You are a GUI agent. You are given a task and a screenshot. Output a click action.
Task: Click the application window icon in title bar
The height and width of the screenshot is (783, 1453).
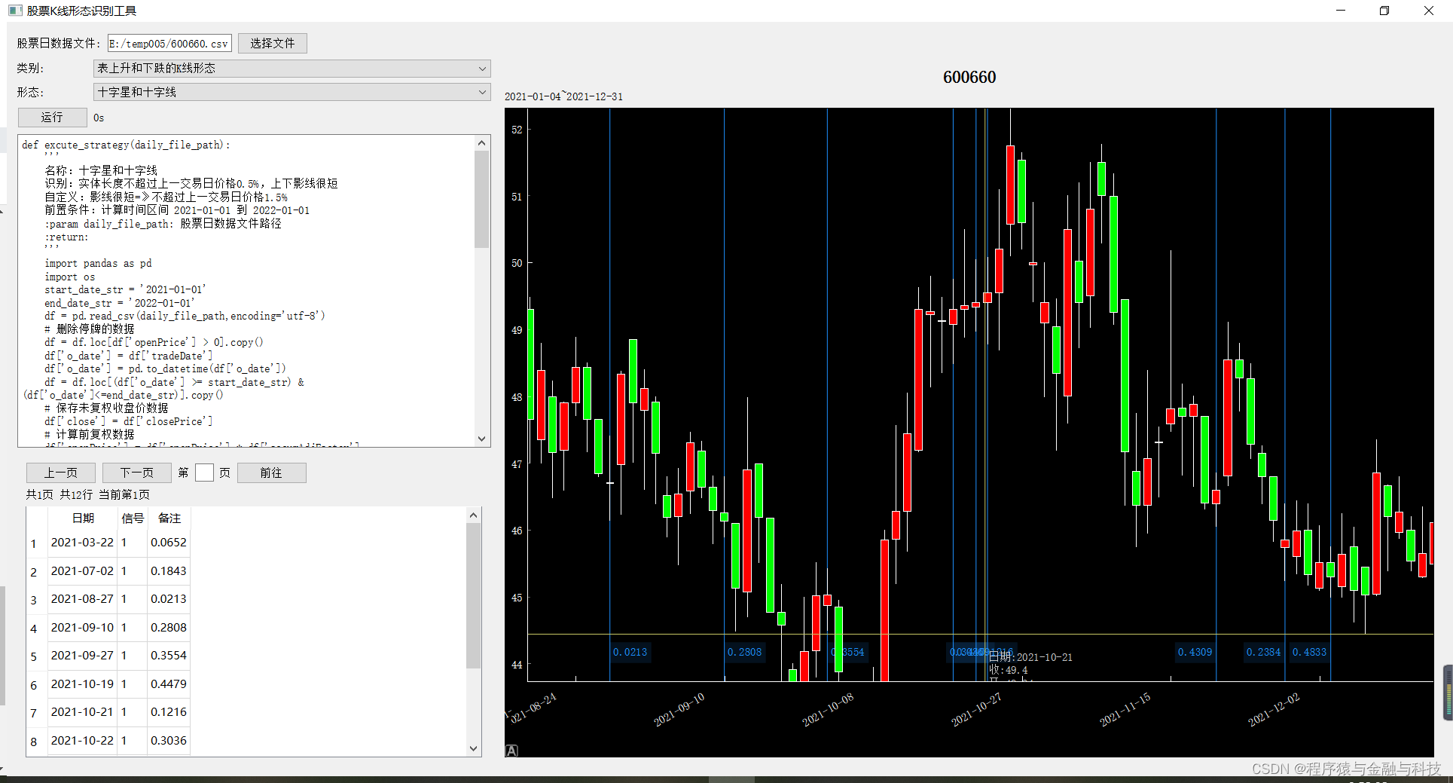pos(15,11)
